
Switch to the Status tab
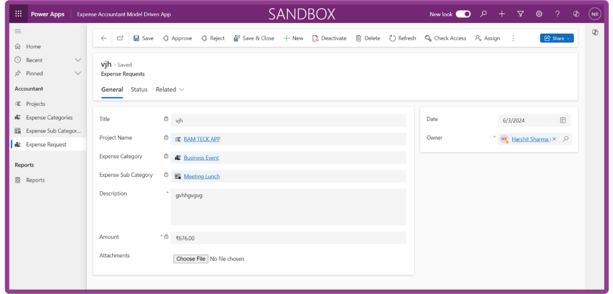pyautogui.click(x=139, y=90)
